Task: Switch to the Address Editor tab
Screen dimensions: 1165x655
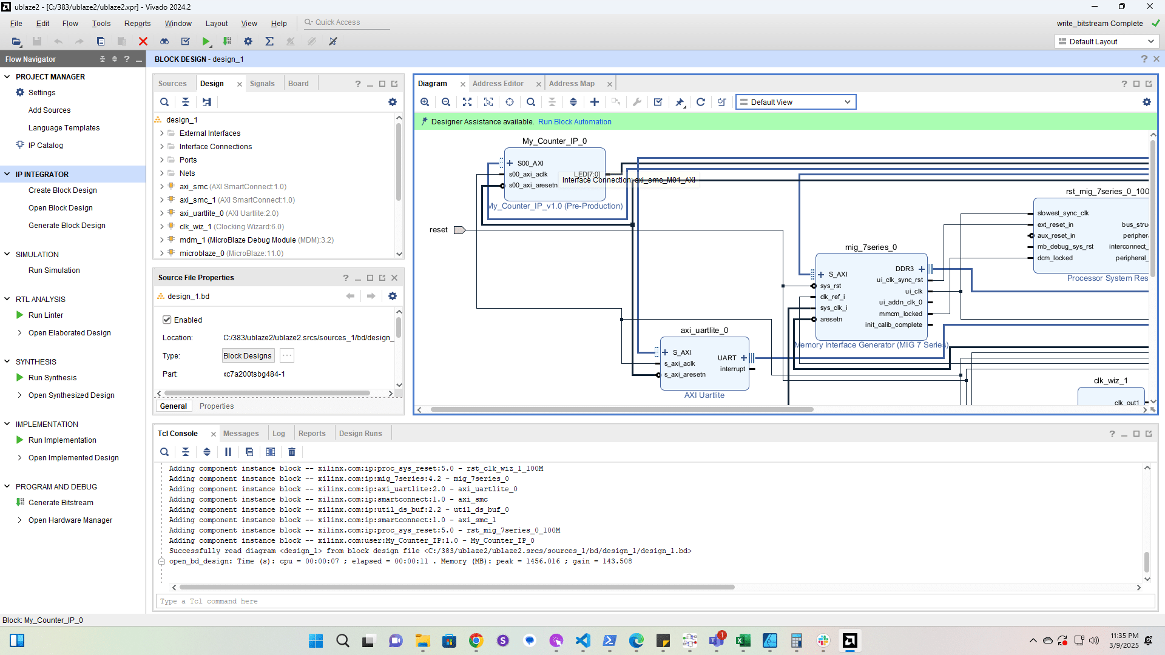Action: click(x=498, y=84)
